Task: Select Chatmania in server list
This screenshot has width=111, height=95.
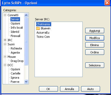Action: (44, 24)
